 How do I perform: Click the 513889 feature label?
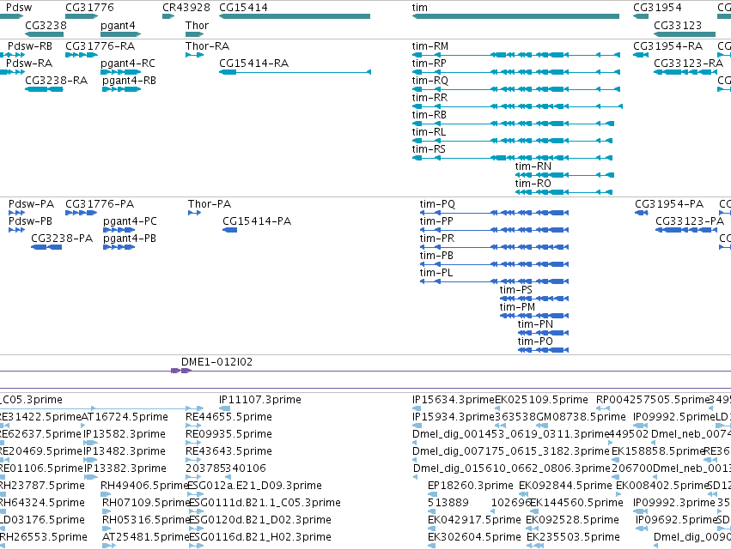point(448,503)
